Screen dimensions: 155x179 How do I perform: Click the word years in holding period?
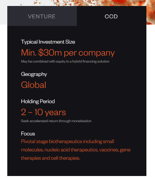point(55,113)
